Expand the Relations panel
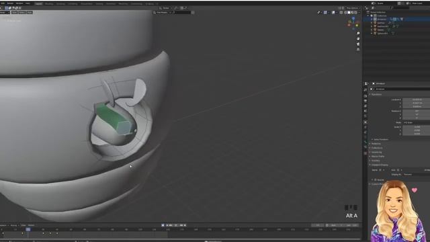 click(x=375, y=144)
